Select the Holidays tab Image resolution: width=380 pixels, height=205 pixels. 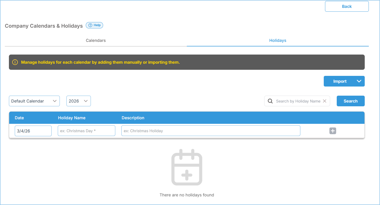point(278,41)
